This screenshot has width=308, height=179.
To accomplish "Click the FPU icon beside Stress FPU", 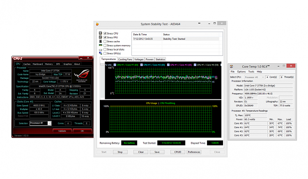I will click(x=100, y=37).
